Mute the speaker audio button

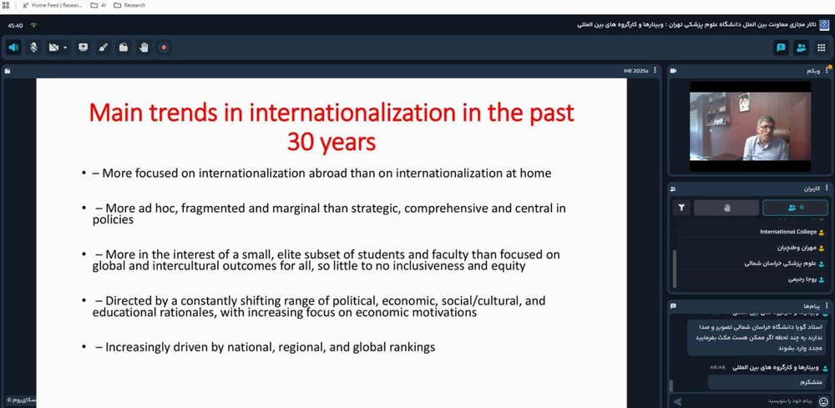click(x=13, y=48)
